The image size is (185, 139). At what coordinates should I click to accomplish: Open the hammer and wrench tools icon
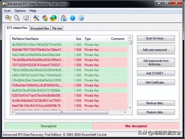pyautogui.click(x=36, y=18)
